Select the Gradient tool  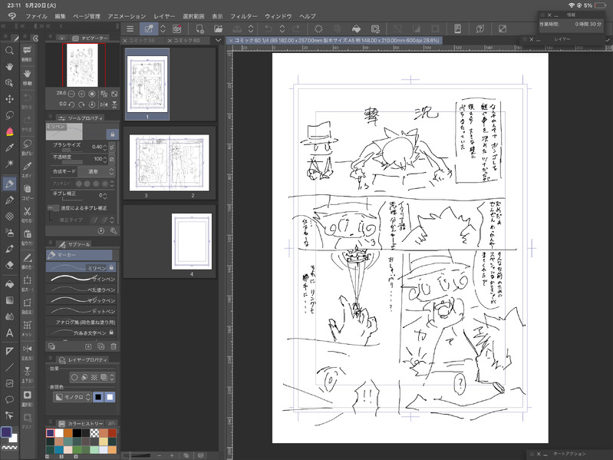(x=9, y=300)
